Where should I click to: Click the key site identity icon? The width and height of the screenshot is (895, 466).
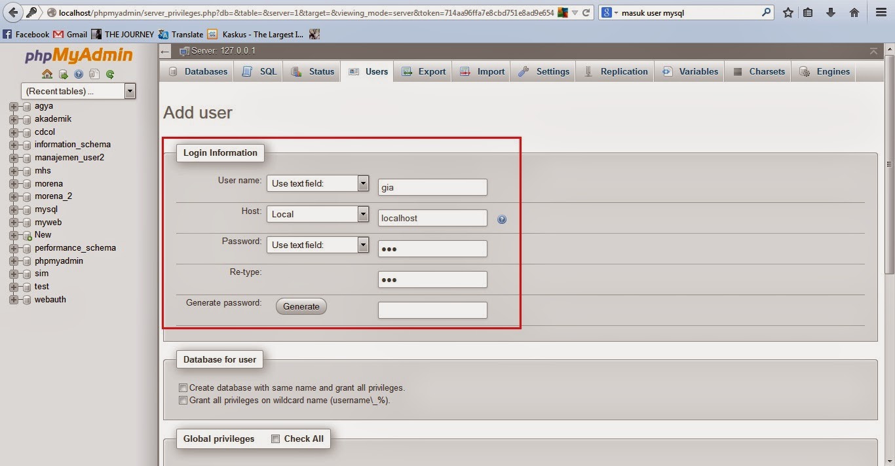click(31, 12)
